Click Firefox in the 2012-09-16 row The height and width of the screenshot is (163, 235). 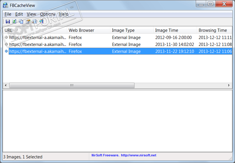75,37
